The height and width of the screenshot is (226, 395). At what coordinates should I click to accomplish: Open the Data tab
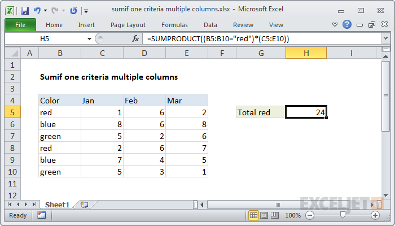pos(210,25)
